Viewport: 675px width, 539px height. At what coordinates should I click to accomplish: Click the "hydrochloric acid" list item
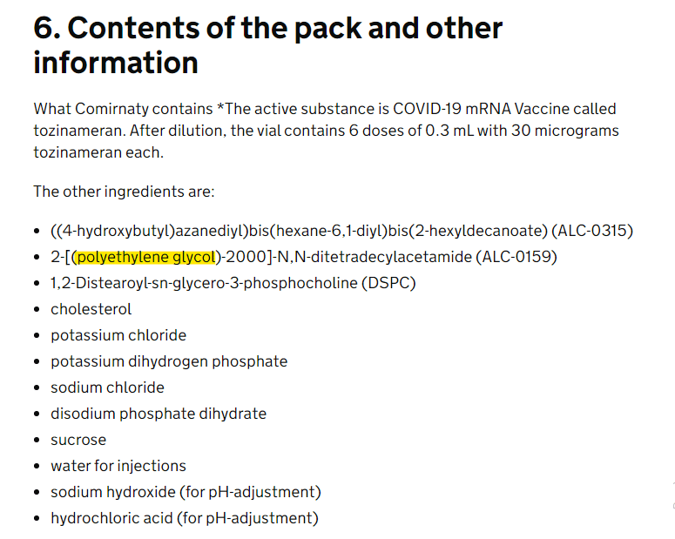(x=185, y=518)
